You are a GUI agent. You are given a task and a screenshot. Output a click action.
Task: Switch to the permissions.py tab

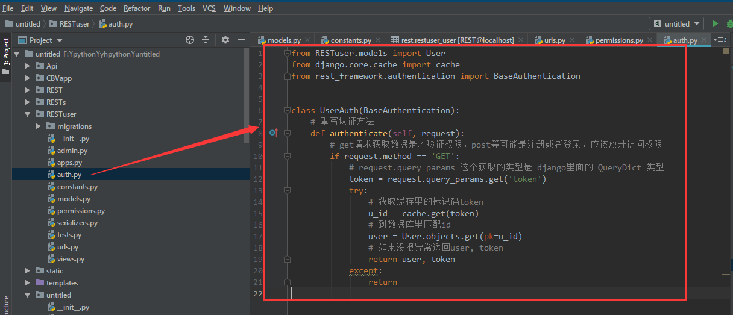pos(619,40)
